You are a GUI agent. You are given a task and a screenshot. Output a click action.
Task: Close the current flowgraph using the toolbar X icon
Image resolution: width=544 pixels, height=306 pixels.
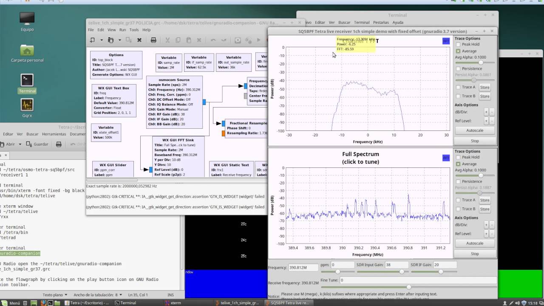coord(139,40)
